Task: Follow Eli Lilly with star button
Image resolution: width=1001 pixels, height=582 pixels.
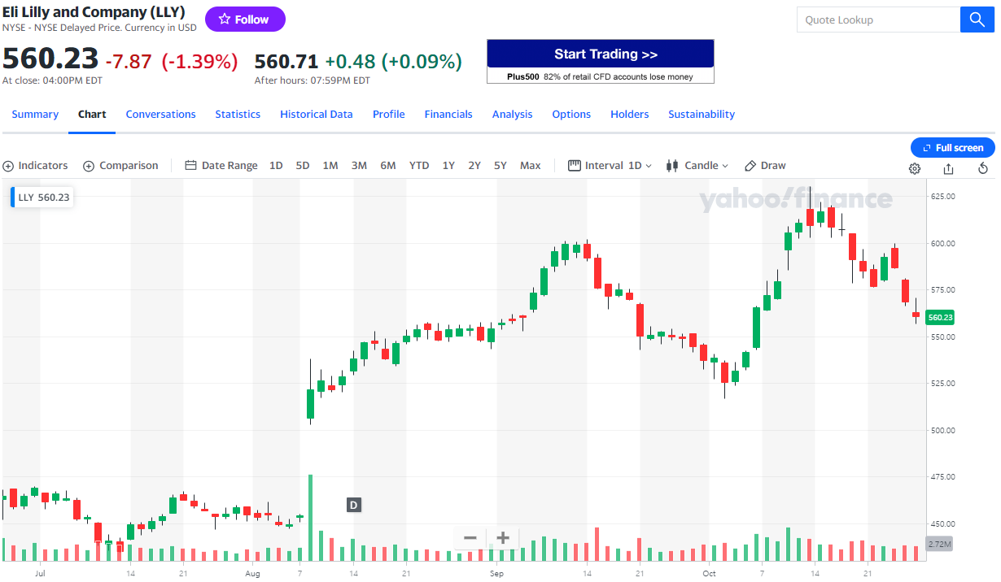Action: (245, 20)
